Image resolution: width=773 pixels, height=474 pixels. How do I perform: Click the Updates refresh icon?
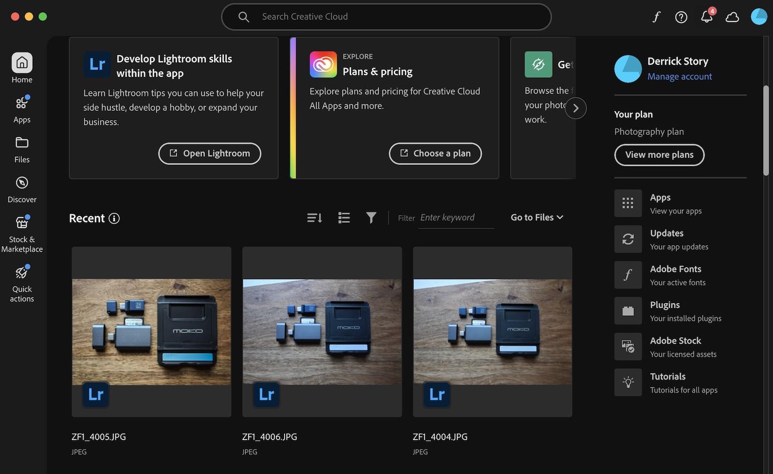click(628, 239)
